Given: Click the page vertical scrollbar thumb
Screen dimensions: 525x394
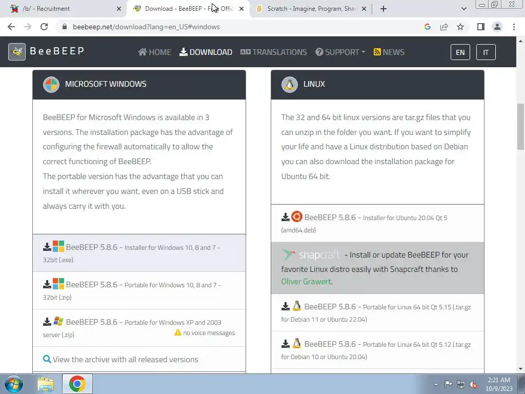Looking at the screenshot, I should coord(520,127).
